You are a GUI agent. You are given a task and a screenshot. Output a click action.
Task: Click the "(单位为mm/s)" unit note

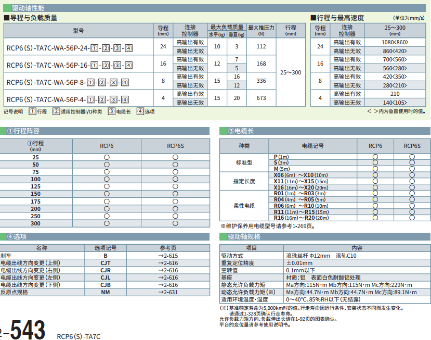click(x=409, y=18)
